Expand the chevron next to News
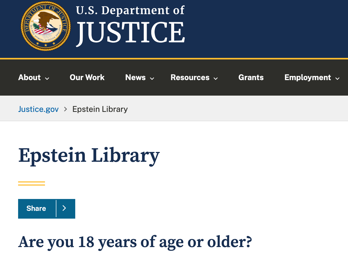The width and height of the screenshot is (348, 261). (152, 79)
